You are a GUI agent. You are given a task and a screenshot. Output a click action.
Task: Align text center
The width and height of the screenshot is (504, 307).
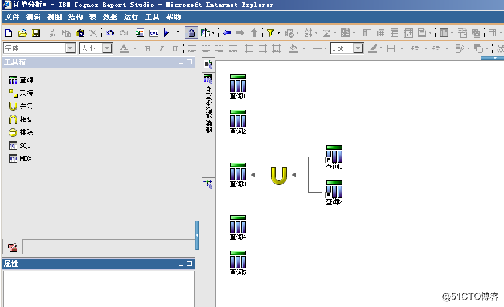point(206,49)
